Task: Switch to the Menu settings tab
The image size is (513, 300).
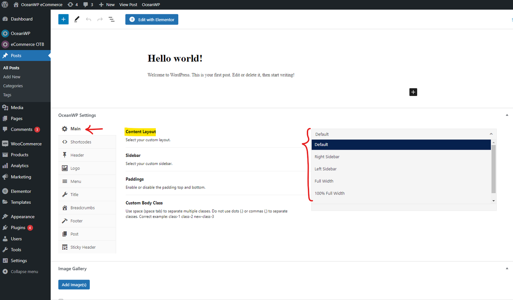Action: (x=87, y=181)
